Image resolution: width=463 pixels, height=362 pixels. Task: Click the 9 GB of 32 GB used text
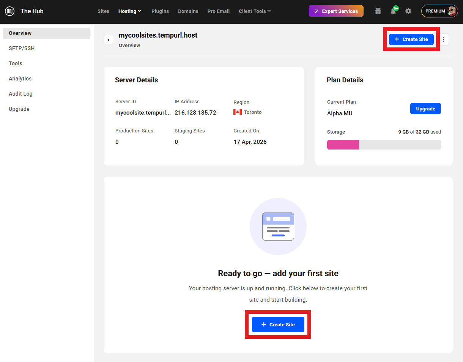419,132
